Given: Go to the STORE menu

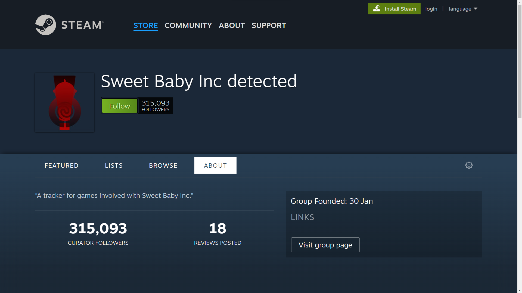Looking at the screenshot, I should tap(145, 26).
